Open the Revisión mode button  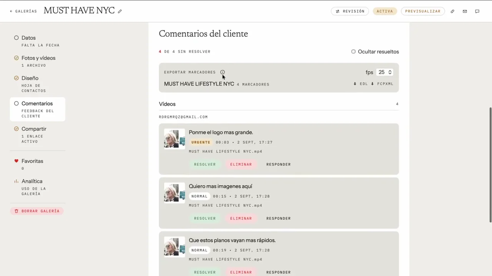[350, 11]
